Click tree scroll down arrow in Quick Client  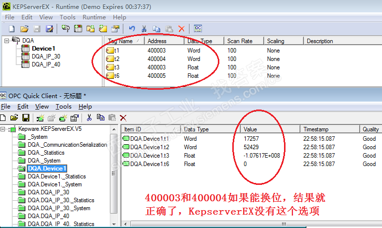114,224
